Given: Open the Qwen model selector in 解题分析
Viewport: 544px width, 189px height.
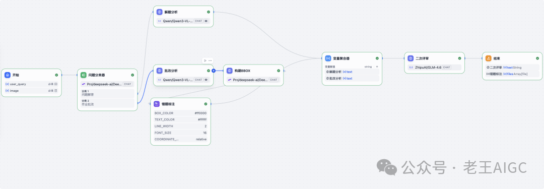Looking at the screenshot, I should (183, 21).
